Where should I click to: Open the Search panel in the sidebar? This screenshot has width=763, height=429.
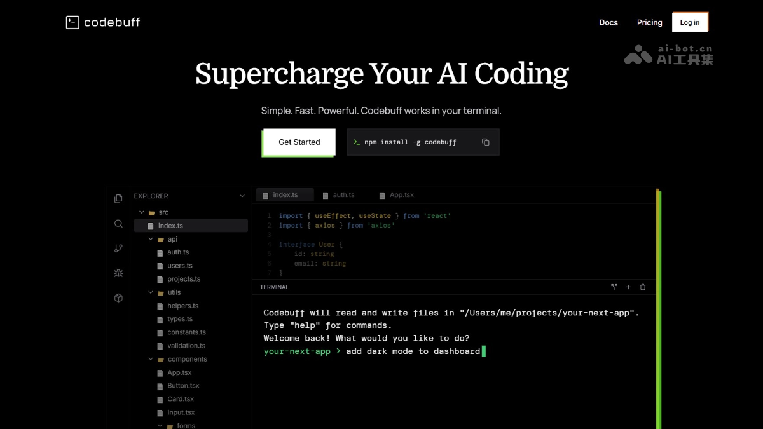pos(118,223)
